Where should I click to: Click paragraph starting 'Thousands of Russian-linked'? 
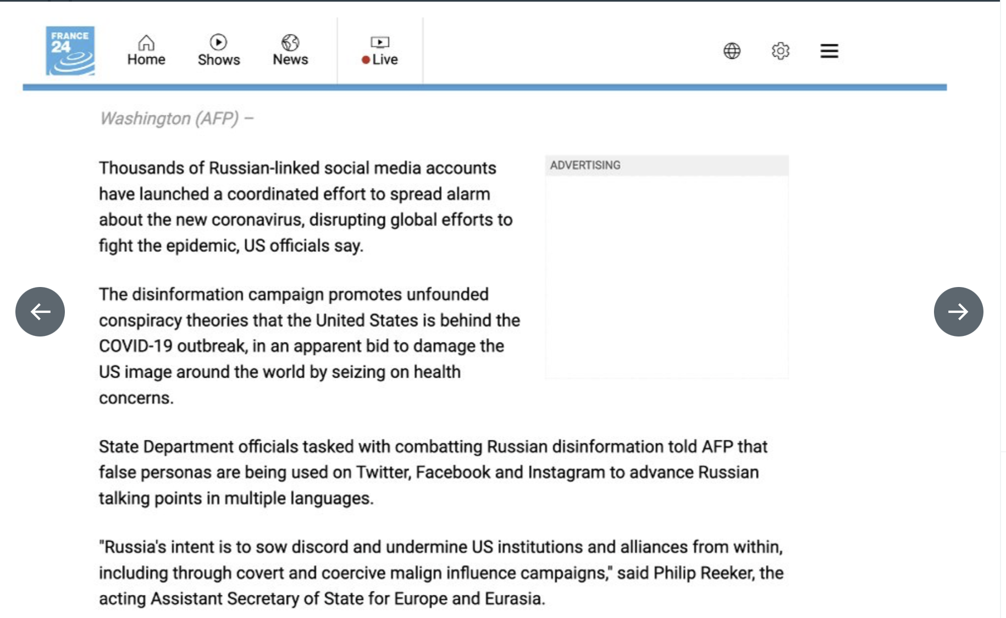[306, 207]
